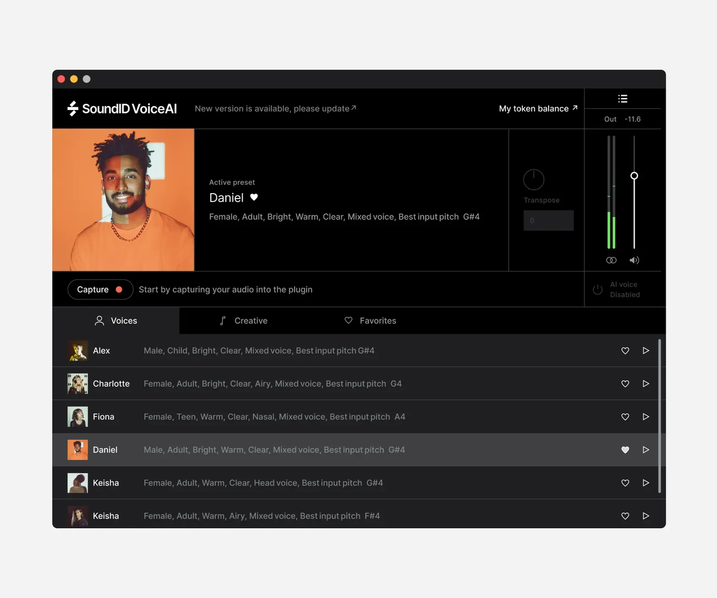Click the SoundID VoiceAI logo
This screenshot has width=717, height=598.
[x=122, y=108]
